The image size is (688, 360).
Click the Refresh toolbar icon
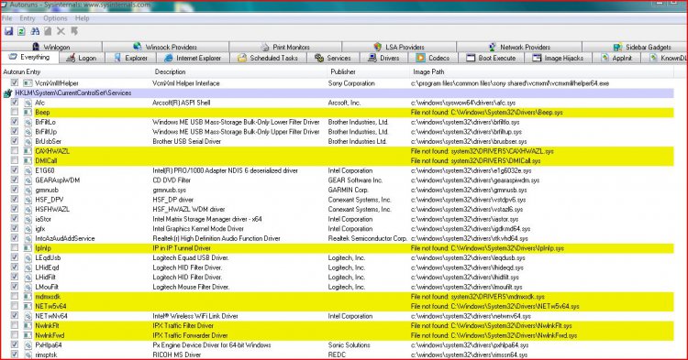click(21, 31)
